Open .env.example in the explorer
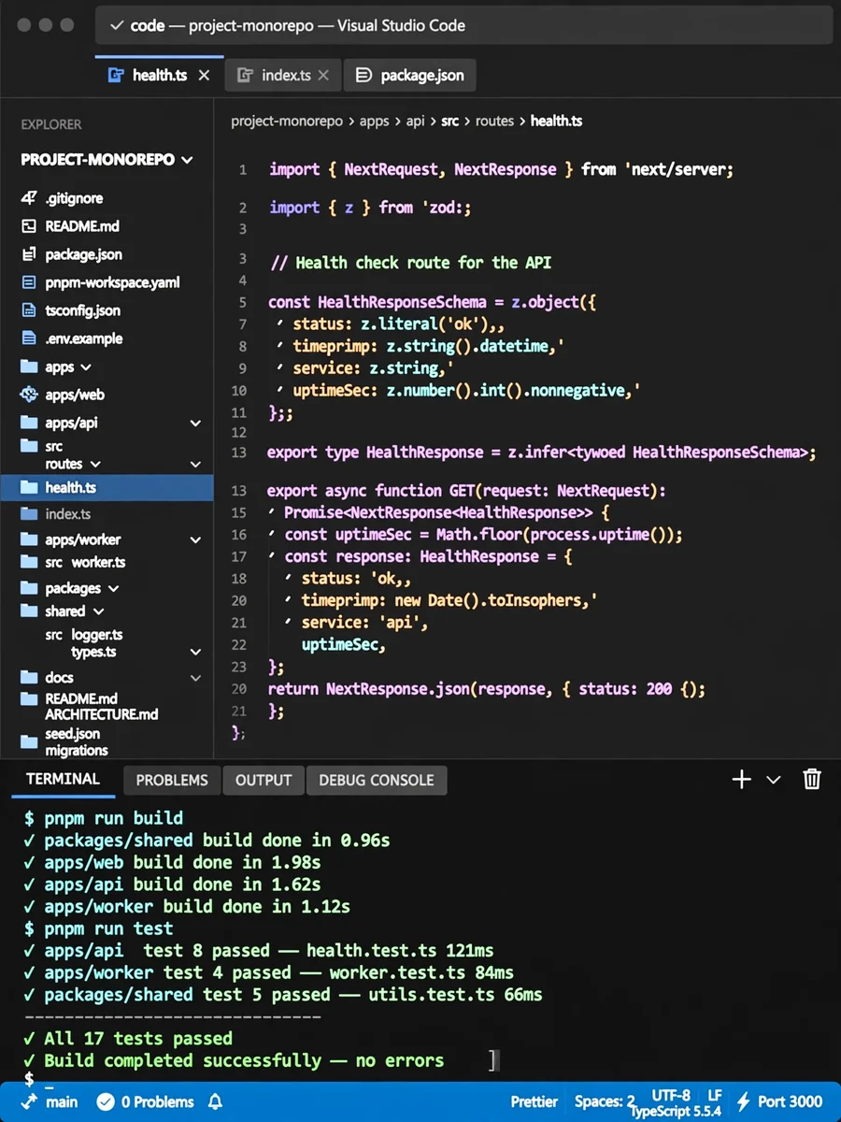This screenshot has width=841, height=1122. (83, 338)
